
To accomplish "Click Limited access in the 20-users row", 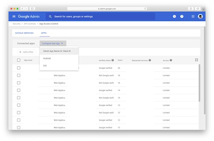I will [166, 68].
